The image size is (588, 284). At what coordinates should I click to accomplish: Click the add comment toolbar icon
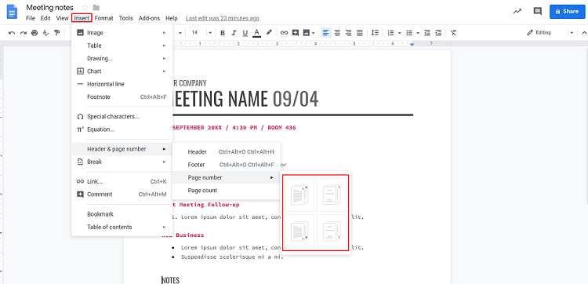[x=296, y=33]
